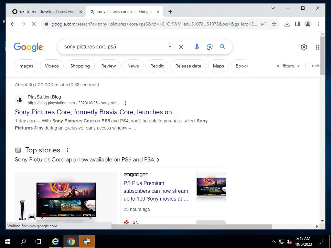Open the Chrome profile menu

[x=308, y=24]
